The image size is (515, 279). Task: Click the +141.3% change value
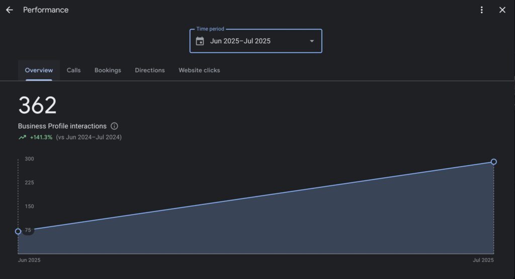(41, 137)
